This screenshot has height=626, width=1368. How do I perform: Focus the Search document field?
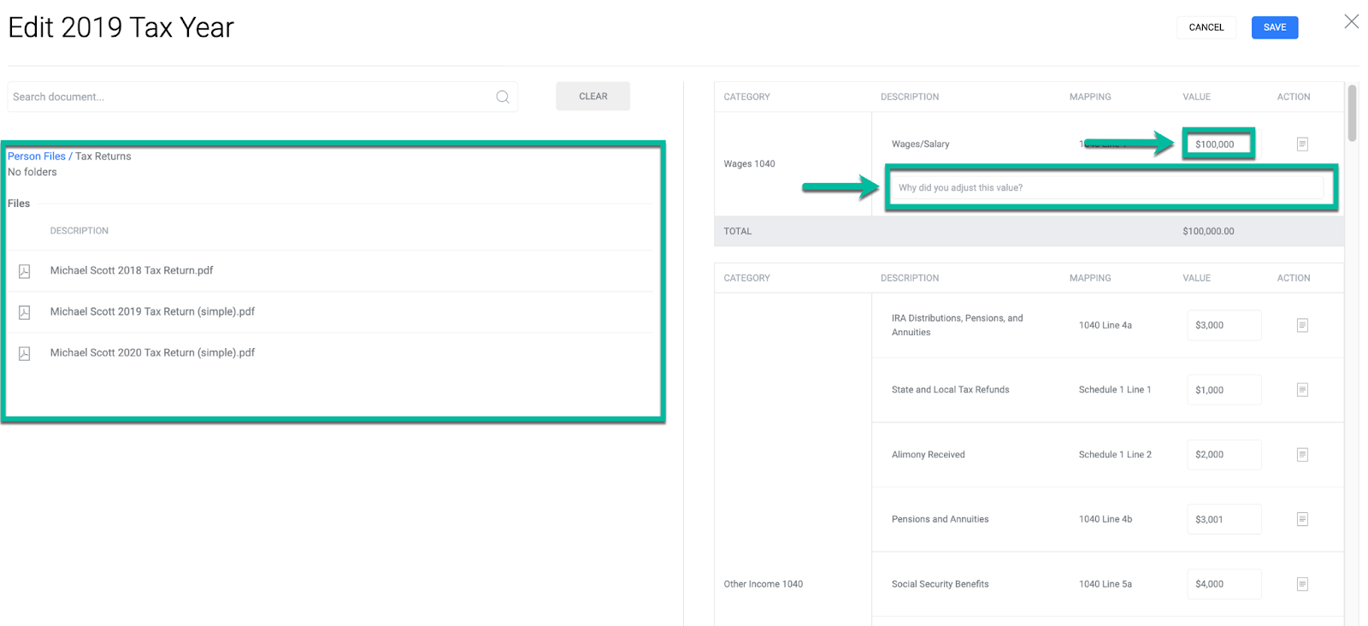pos(248,97)
